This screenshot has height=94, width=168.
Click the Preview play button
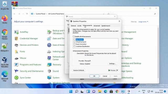[112, 70]
